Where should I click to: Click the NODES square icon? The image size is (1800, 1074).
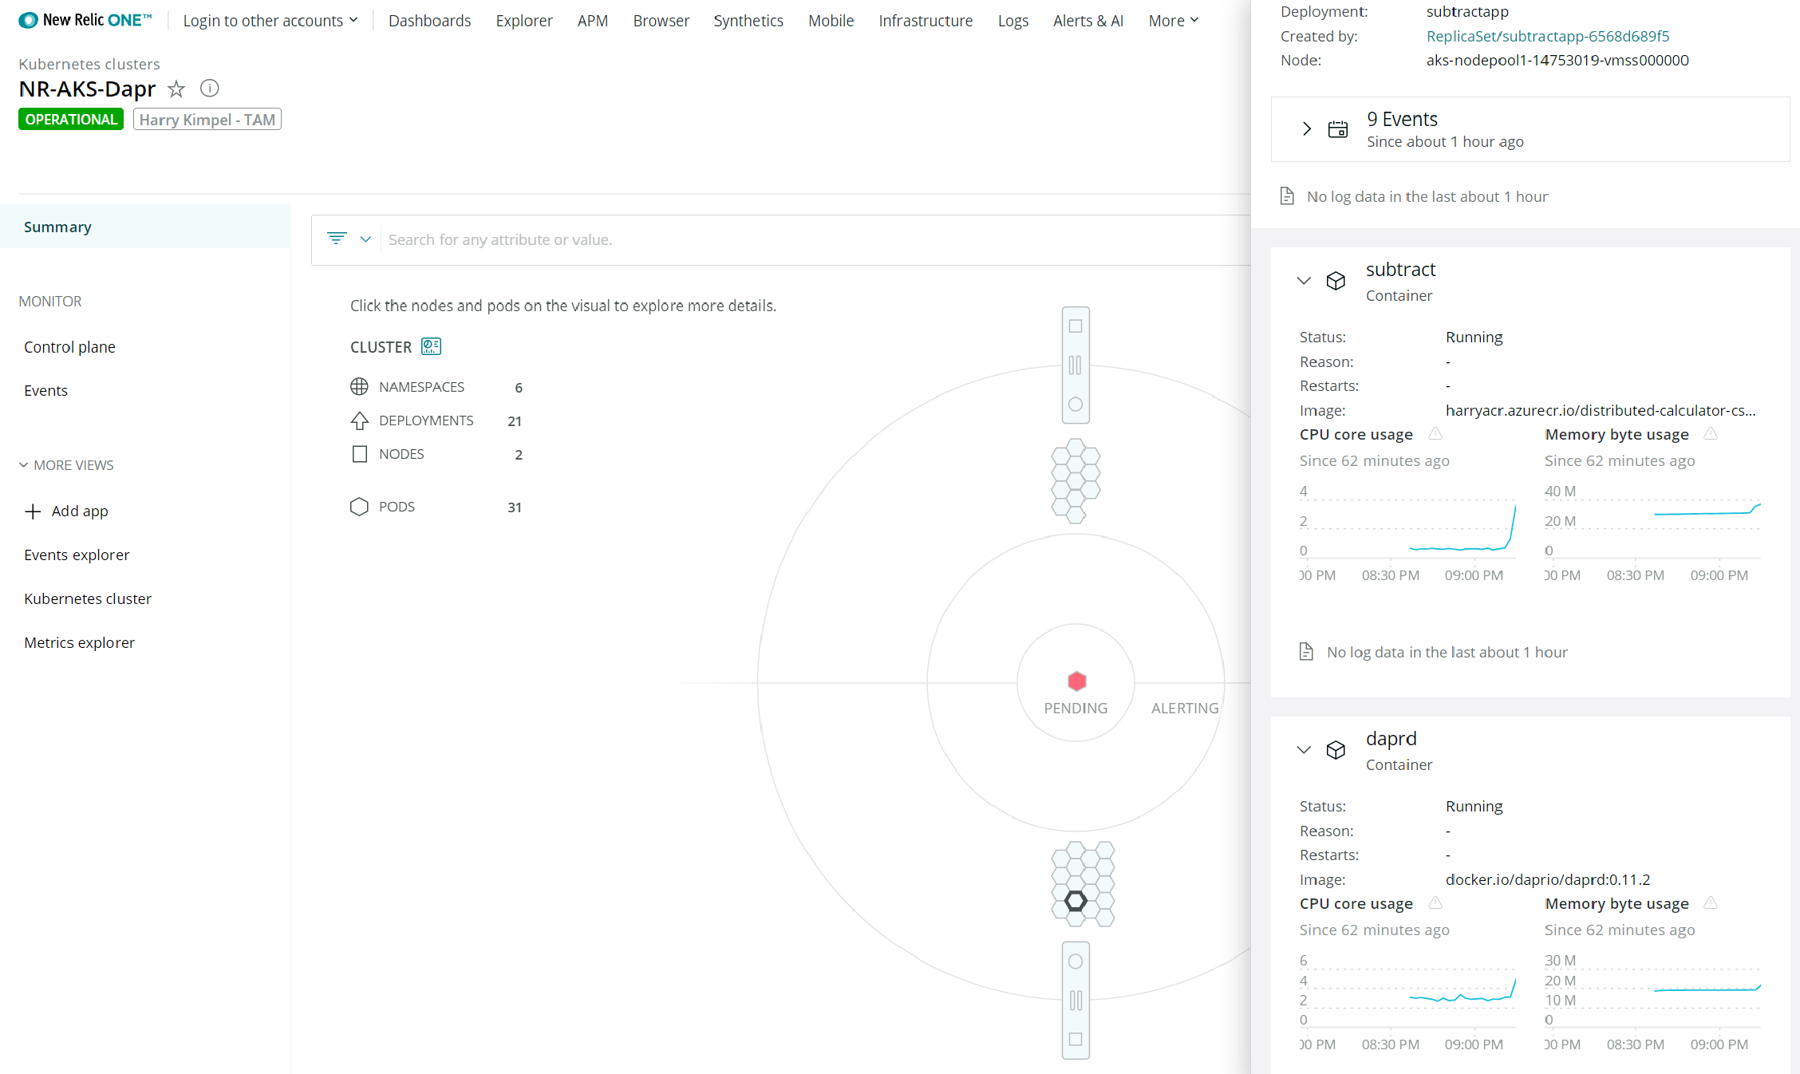(x=359, y=454)
